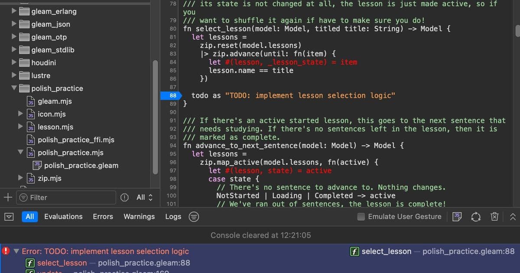Select the Warnings console filter tab
This screenshot has height=273, width=520.
click(139, 216)
